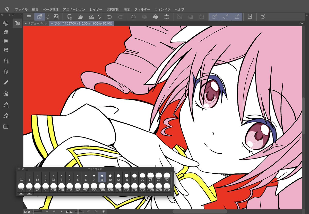Image resolution: width=309 pixels, height=214 pixels.
Task: Click the circle-with-arrow icon in left sidebar
Action: (x=6, y=94)
